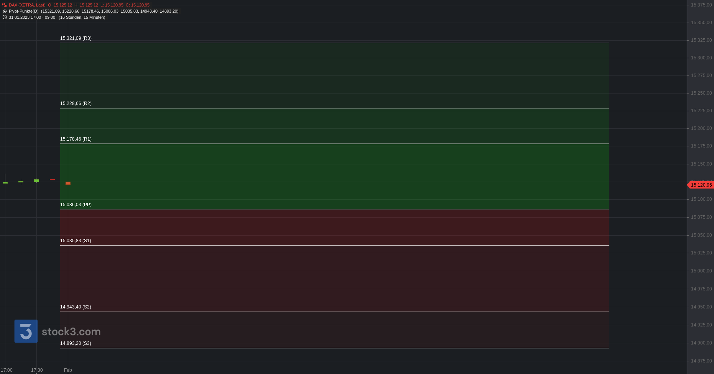Click the 14.943,40 (S2) support label
Image resolution: width=714 pixels, height=374 pixels.
76,307
